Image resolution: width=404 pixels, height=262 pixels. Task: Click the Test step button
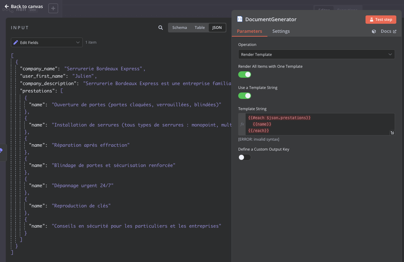(x=381, y=20)
